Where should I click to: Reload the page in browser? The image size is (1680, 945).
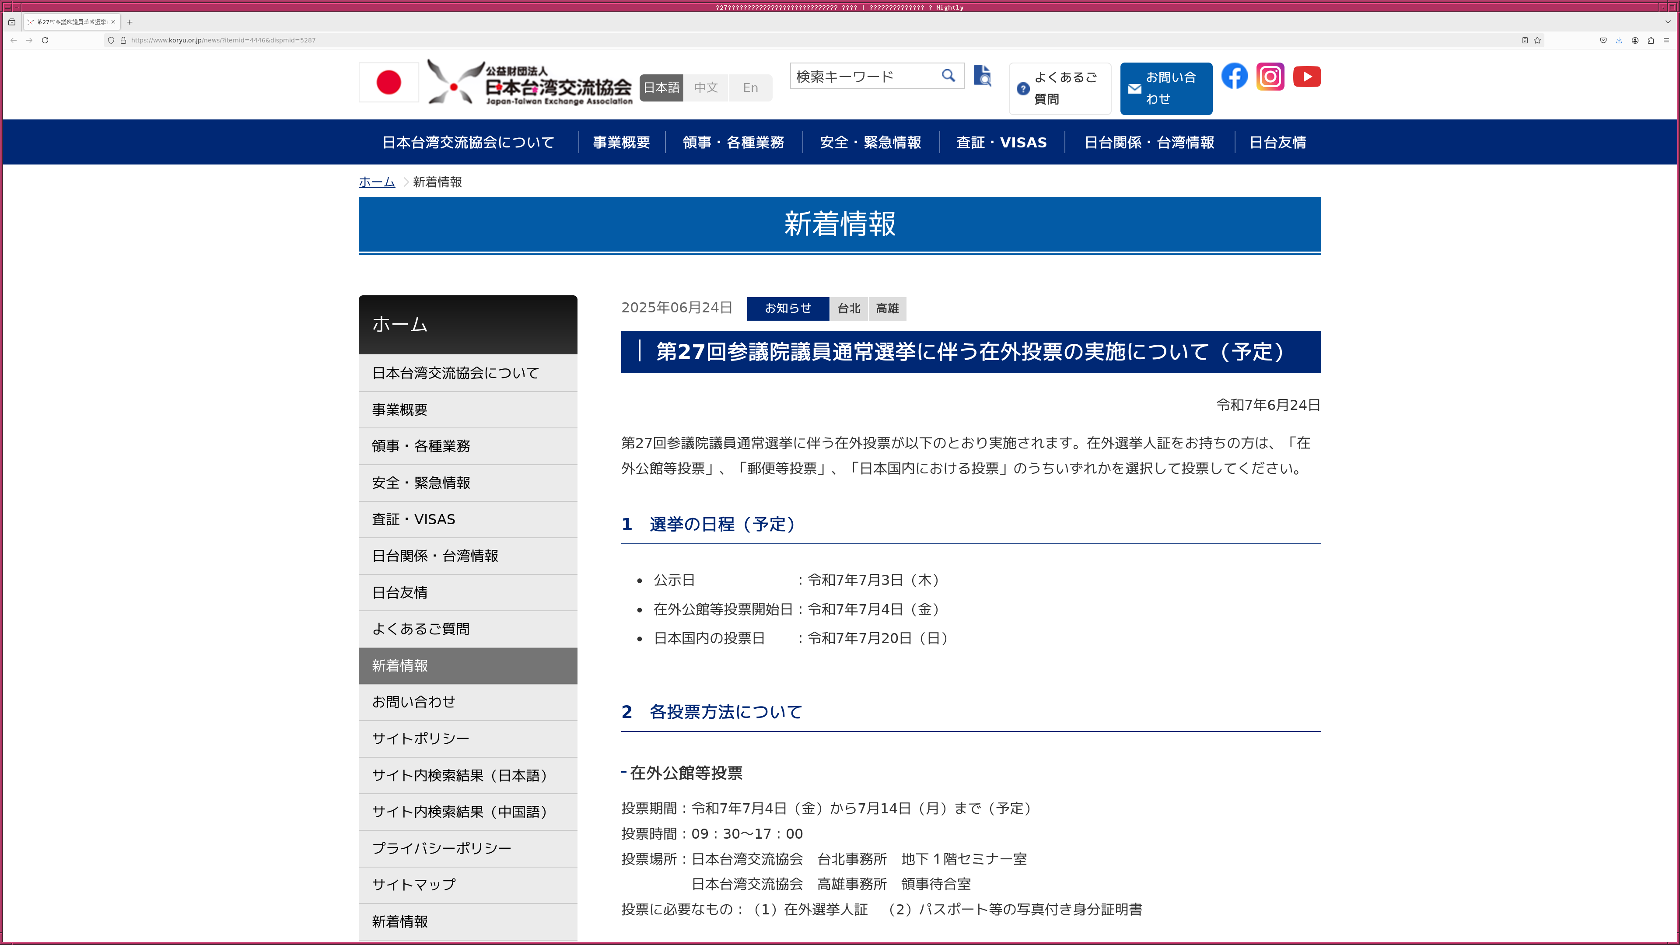pos(45,40)
